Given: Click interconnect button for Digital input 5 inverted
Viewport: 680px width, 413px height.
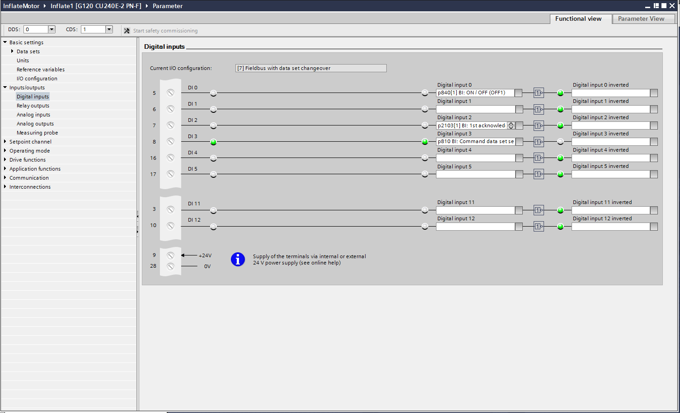Looking at the screenshot, I should (x=654, y=174).
